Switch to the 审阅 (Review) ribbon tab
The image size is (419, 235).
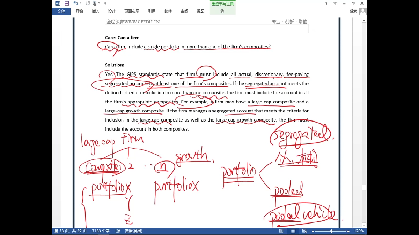(x=184, y=11)
